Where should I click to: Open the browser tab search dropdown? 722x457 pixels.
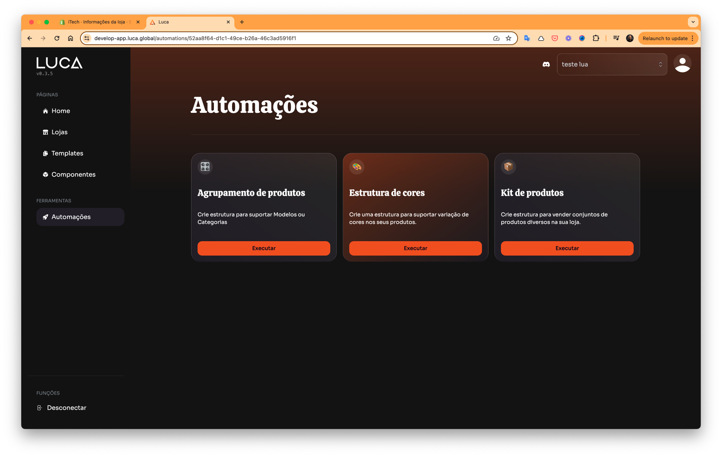693,22
